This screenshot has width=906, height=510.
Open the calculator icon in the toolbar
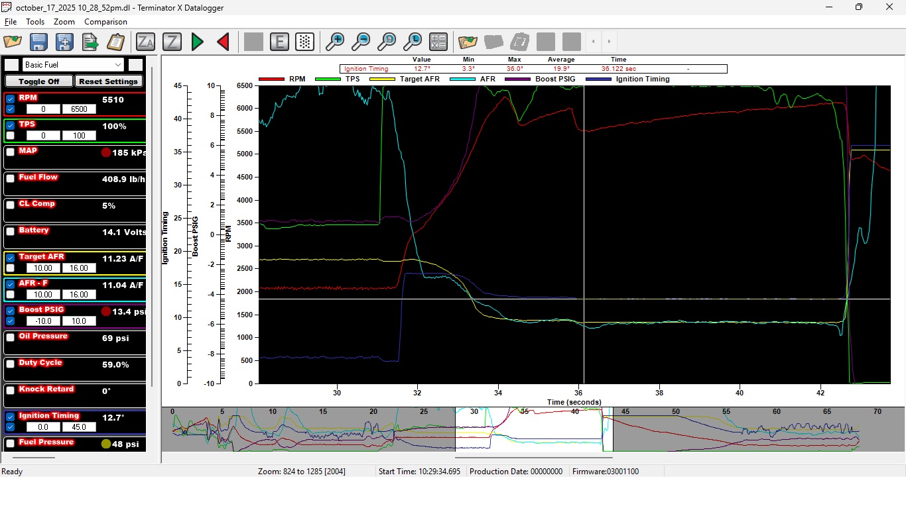coord(438,42)
